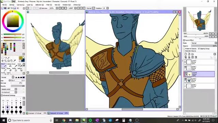The image size is (218, 123).
Task: Open the simple circle brush shape dropdown
Action: pyautogui.click(x=16, y=89)
